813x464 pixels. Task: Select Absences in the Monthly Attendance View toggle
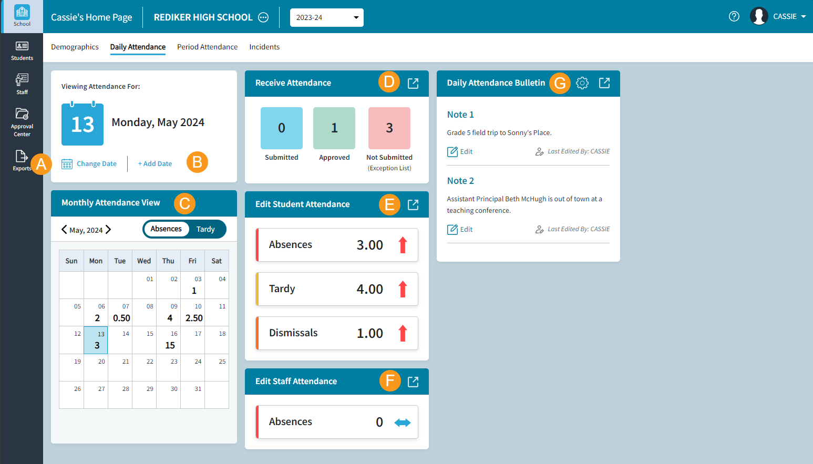(166, 229)
